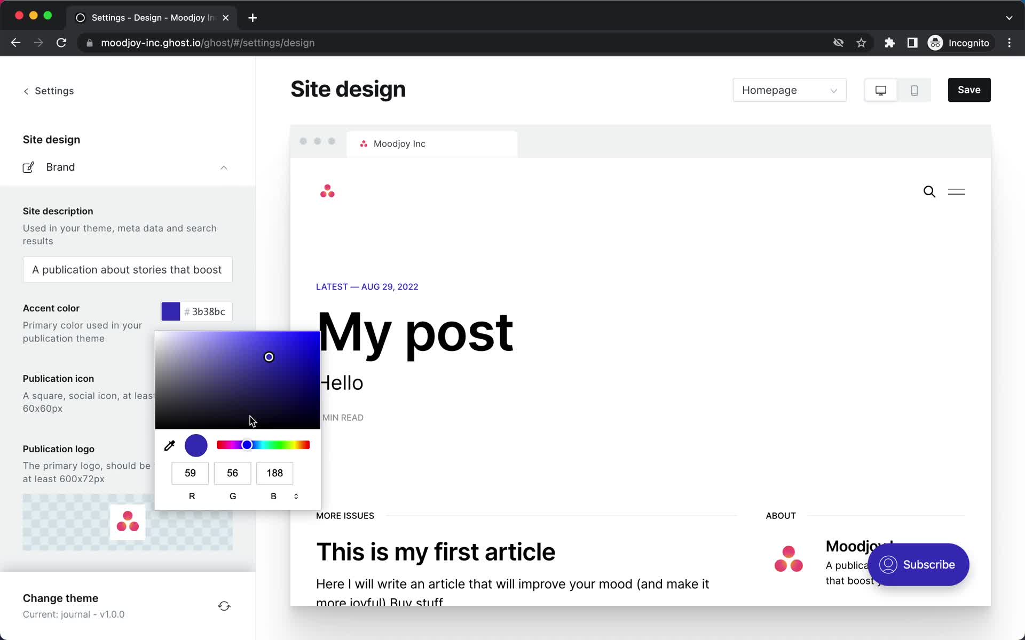Click the Incognito profile icon in browser
The image size is (1025, 640).
(935, 42)
